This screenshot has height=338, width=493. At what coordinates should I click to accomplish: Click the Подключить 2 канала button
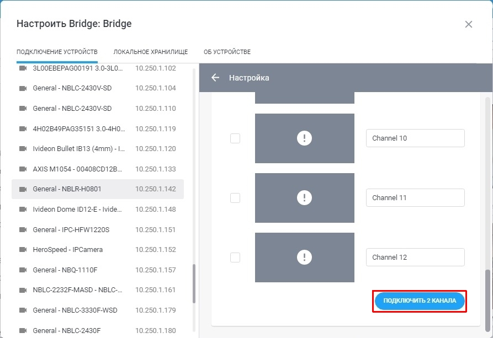(x=420, y=301)
